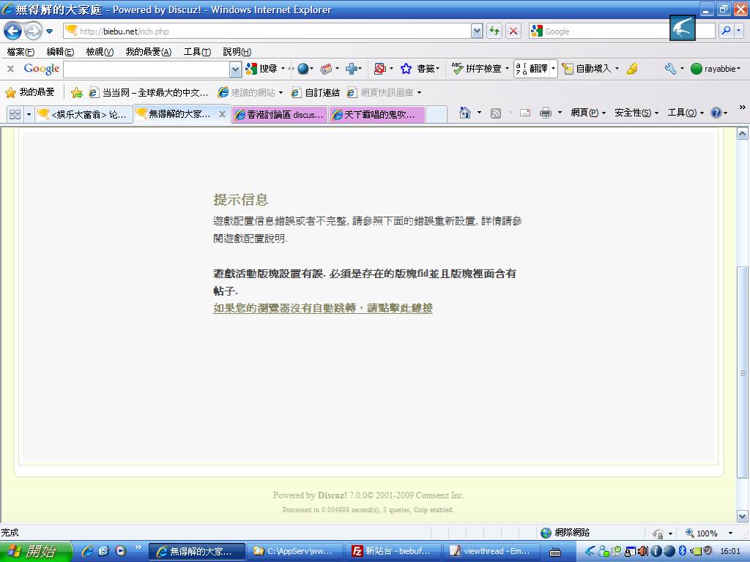750x562 pixels.
Task: Click the Home page icon
Action: click(464, 113)
